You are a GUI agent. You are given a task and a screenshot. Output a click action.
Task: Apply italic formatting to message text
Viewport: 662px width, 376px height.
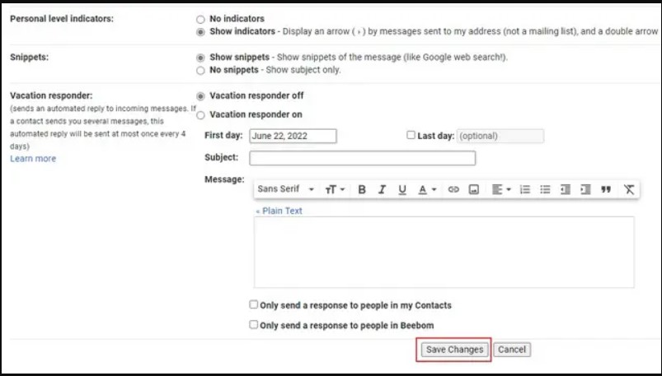click(382, 189)
